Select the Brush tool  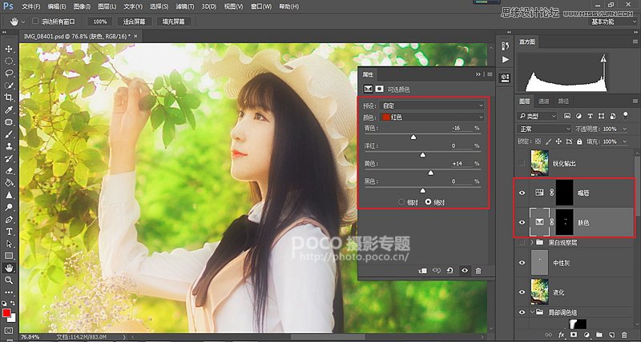coord(9,134)
